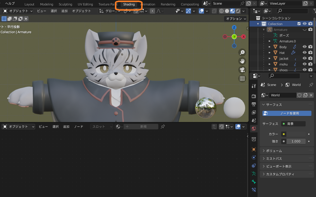The width and height of the screenshot is (316, 197).
Task: Switch to the UV Editing workspace tab
Action: click(x=85, y=4)
